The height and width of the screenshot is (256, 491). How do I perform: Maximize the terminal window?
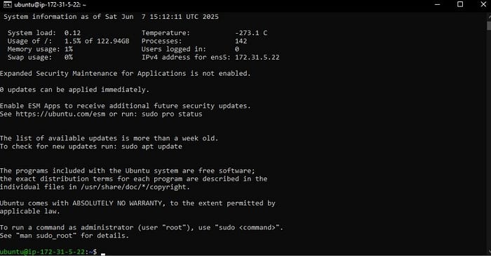(460, 4)
